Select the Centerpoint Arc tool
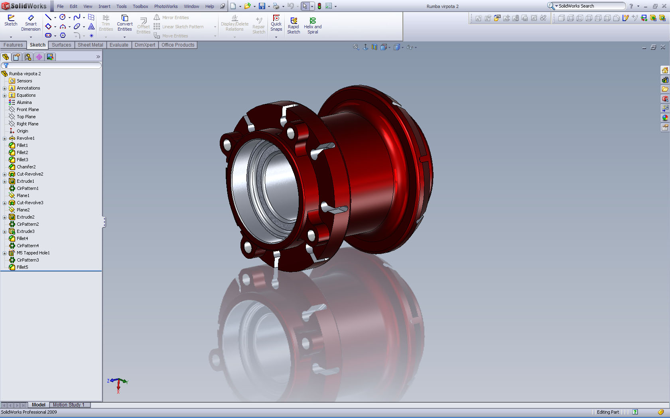The height and width of the screenshot is (418, 670). tap(63, 26)
